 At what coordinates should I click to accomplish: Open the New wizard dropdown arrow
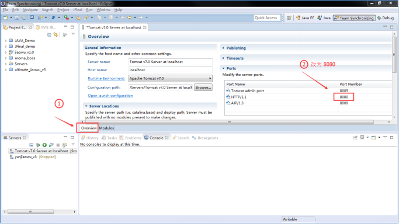coord(11,17)
